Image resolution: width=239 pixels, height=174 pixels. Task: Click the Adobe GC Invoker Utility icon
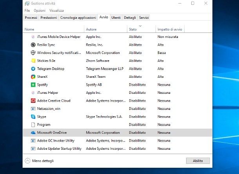coord(33,140)
